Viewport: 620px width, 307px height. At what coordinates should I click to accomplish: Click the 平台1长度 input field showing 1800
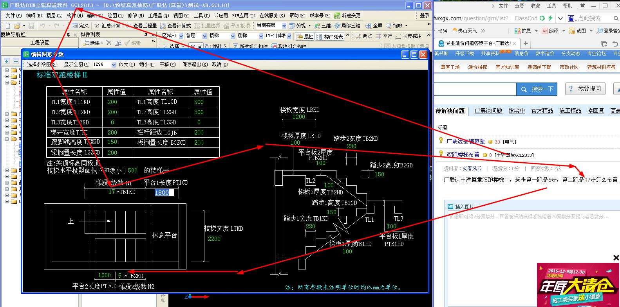[164, 192]
